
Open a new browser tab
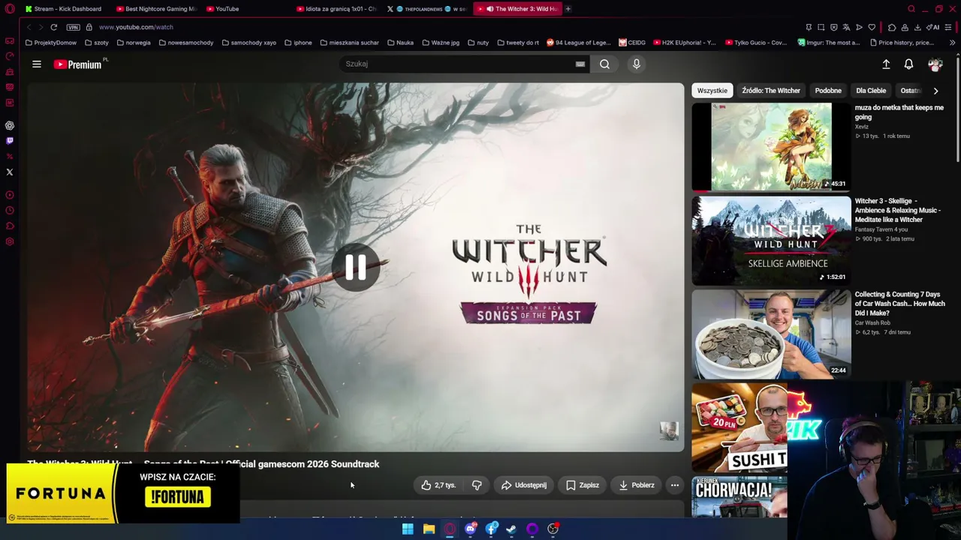[x=568, y=9]
